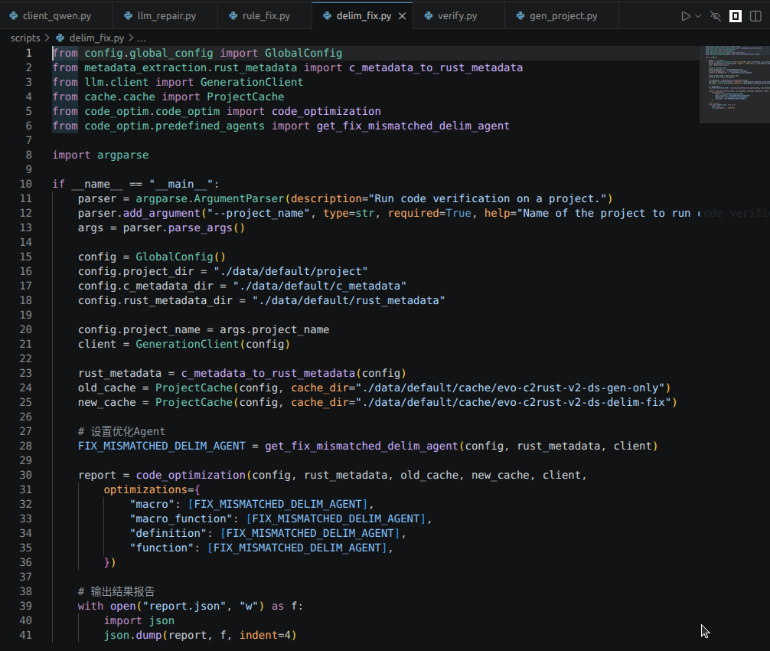This screenshot has height=651, width=770.
Task: Click the Python icon on rule_fix.py tab
Action: [x=233, y=16]
